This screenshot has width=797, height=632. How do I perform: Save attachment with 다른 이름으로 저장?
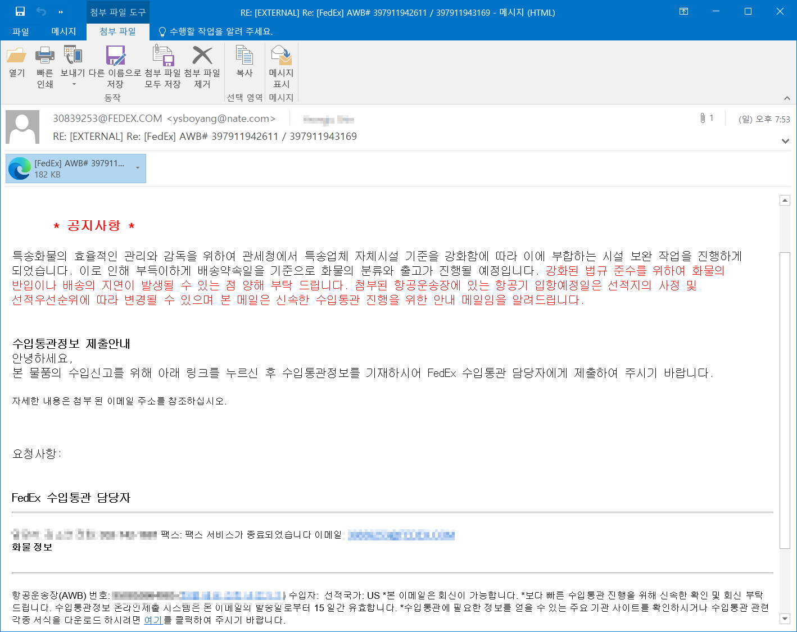pos(115,67)
